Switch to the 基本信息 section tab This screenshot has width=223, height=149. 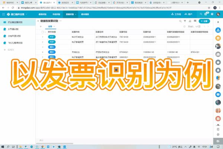pos(85,14)
